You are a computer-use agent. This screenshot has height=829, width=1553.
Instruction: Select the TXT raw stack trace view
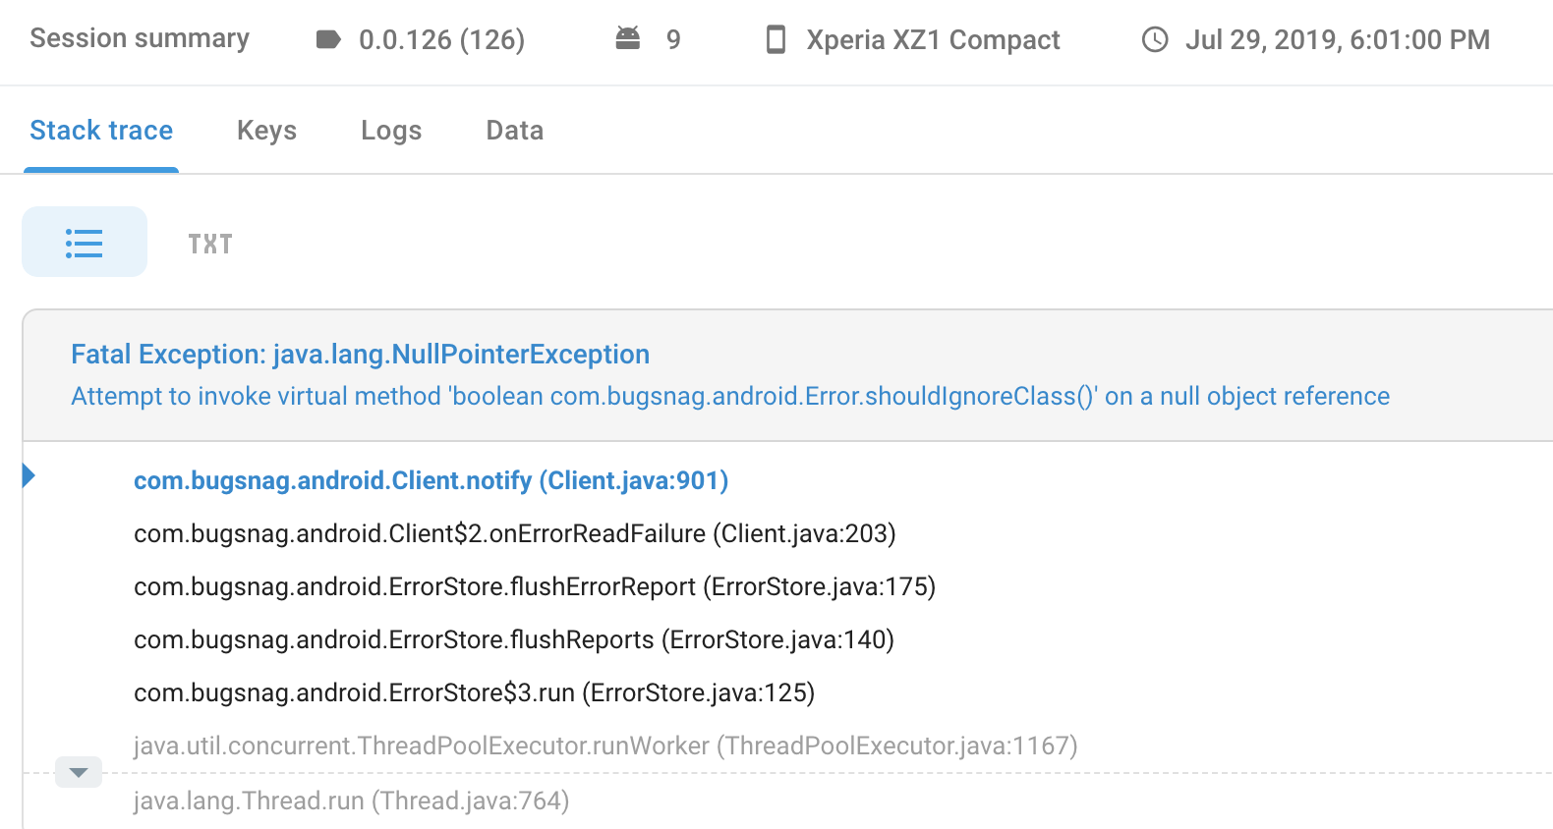pyautogui.click(x=209, y=243)
